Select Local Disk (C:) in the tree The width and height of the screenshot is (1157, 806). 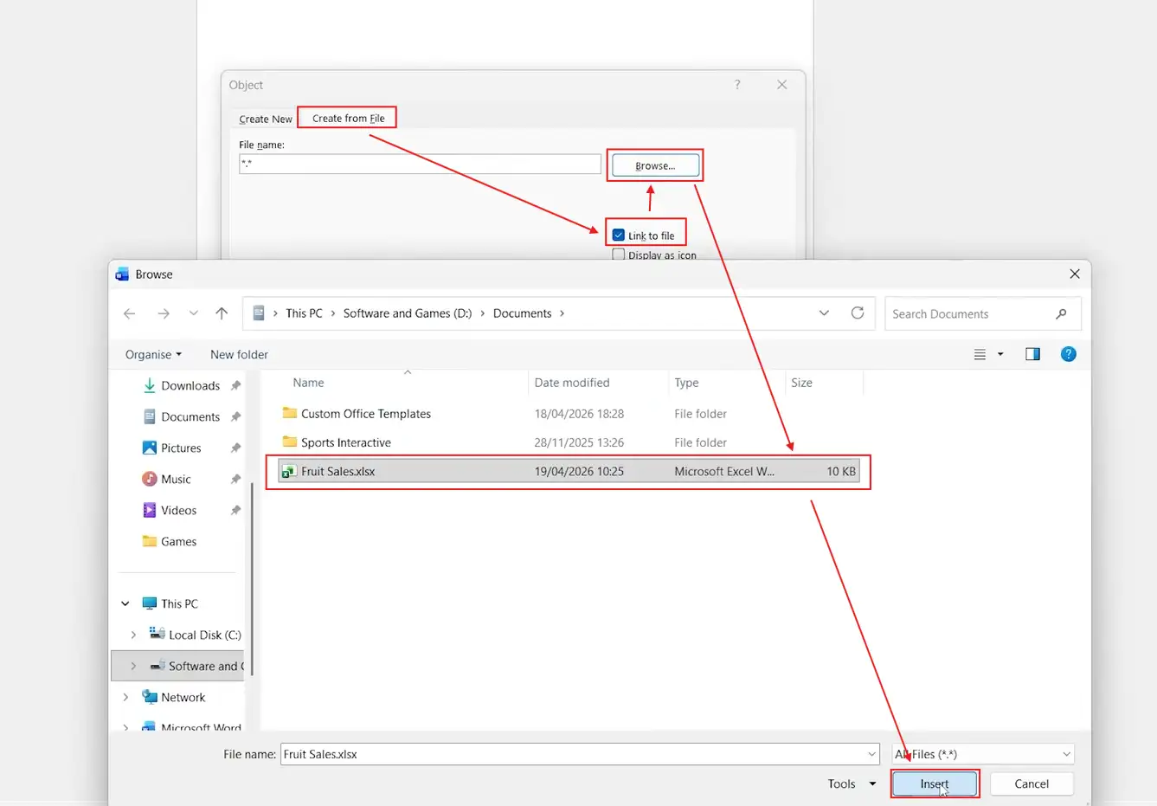point(204,635)
